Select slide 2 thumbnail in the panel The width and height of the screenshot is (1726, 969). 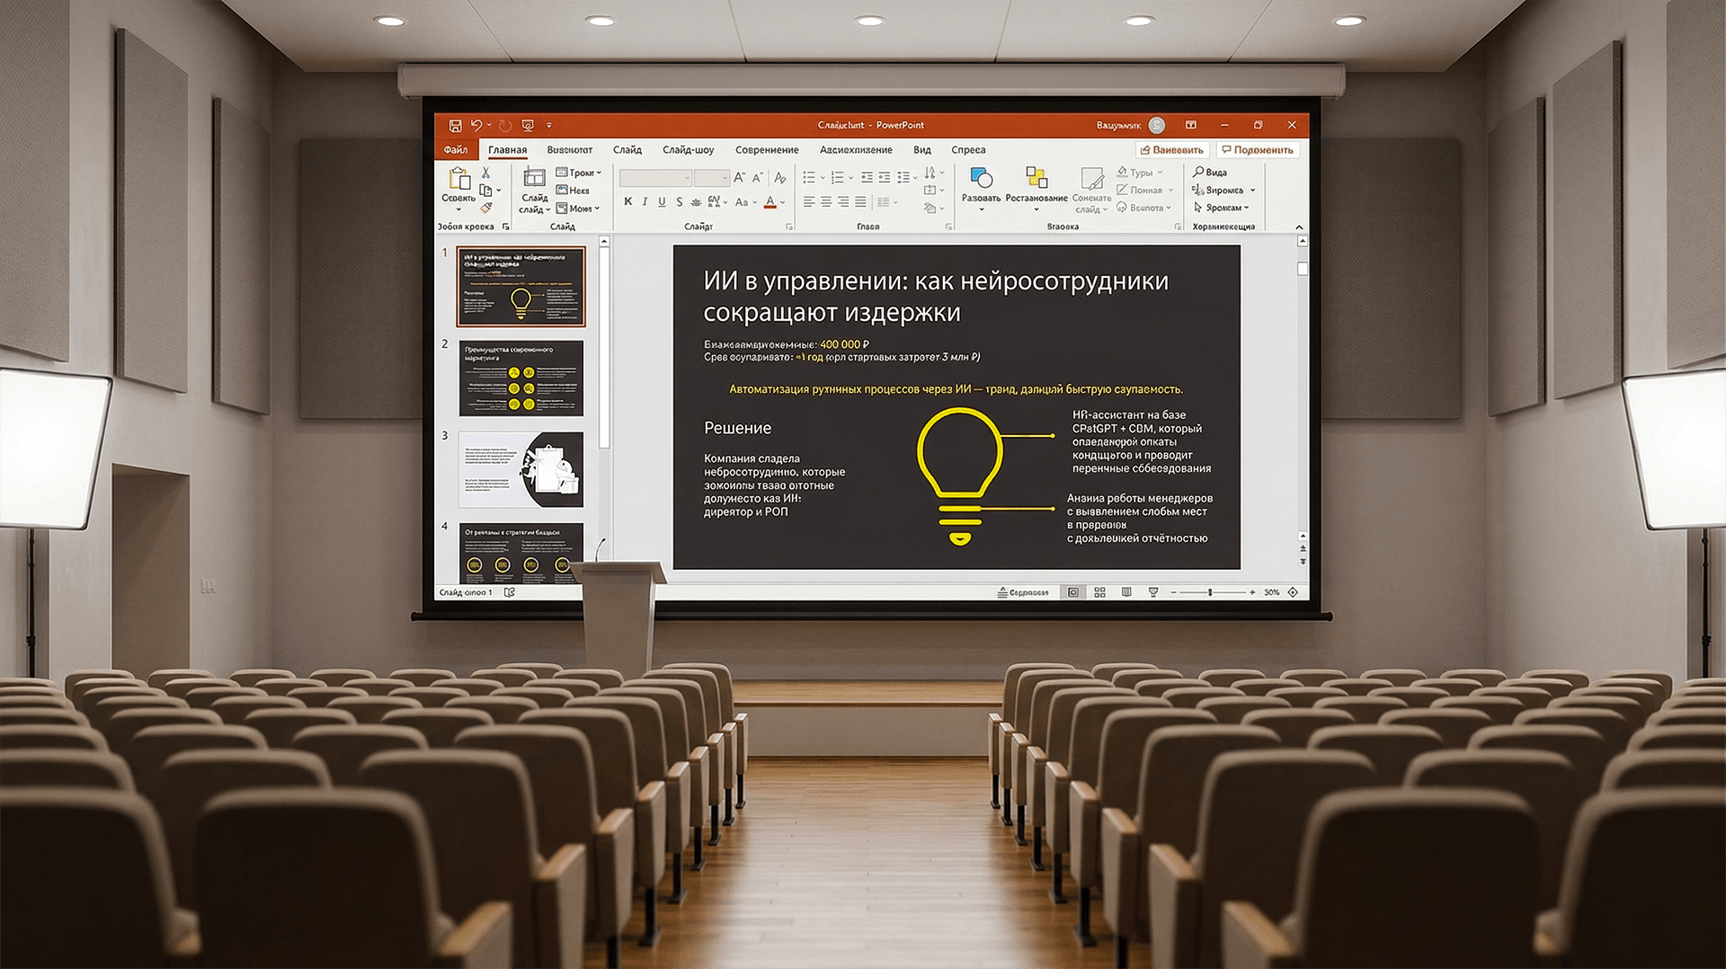coord(521,378)
